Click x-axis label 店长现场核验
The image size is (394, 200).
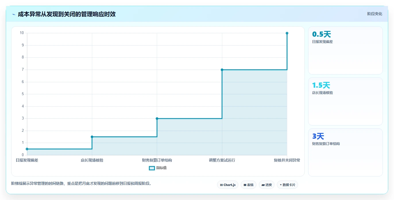point(92,160)
